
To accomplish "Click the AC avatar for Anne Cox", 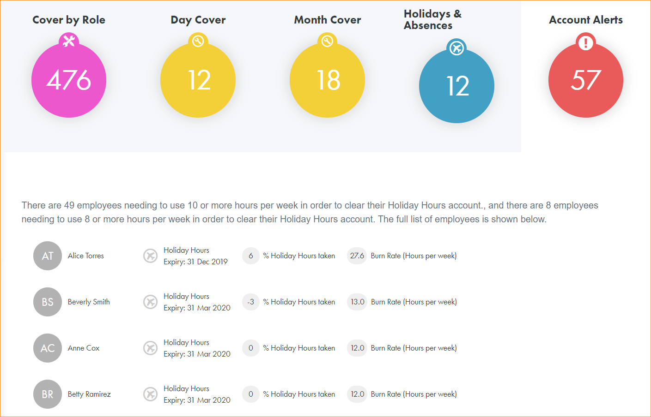I will 48,348.
